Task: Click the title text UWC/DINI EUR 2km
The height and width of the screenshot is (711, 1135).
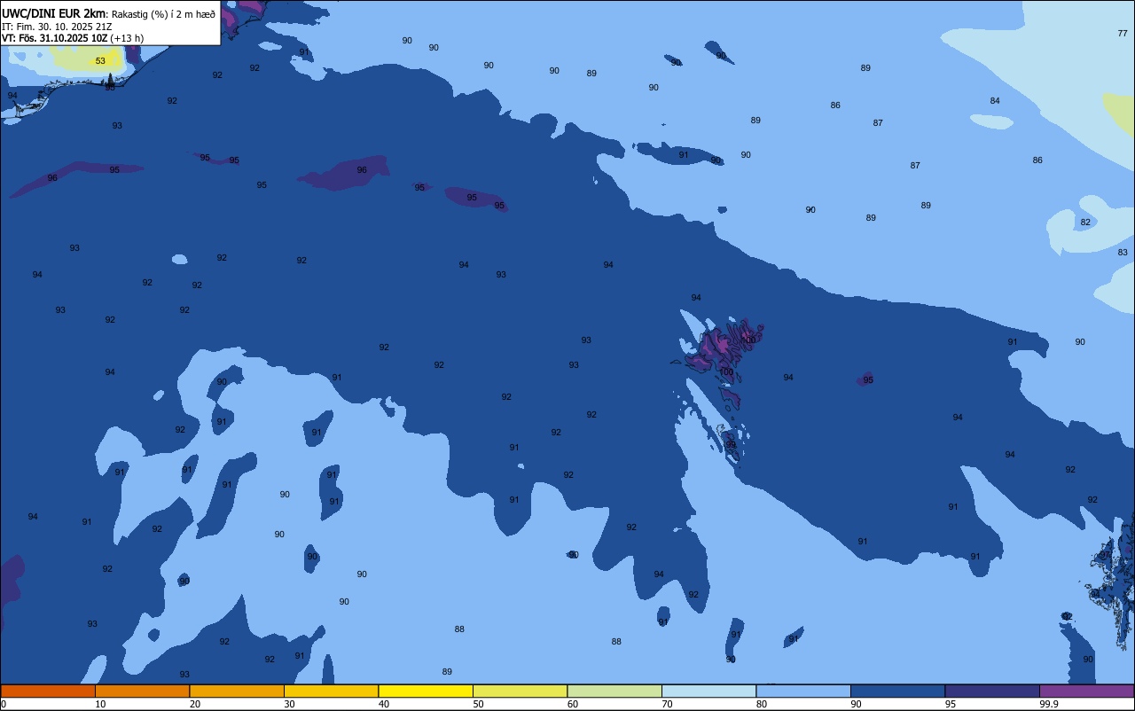Action: 54,13
